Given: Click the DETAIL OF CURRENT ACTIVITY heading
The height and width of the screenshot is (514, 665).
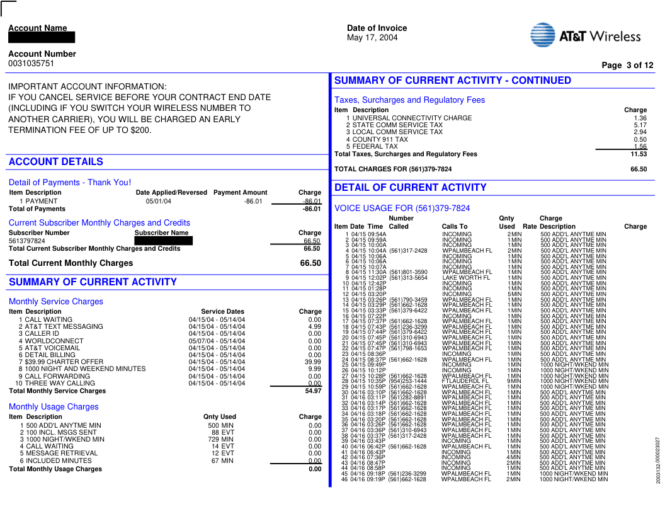Looking at the screenshot, I should [x=410, y=188].
